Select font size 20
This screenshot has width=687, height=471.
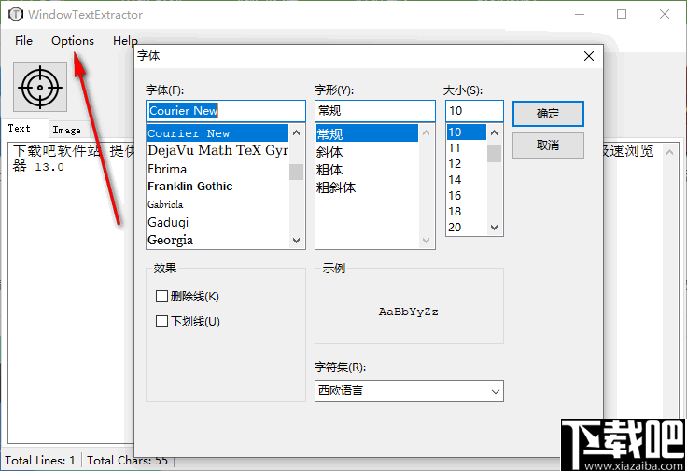[x=467, y=228]
